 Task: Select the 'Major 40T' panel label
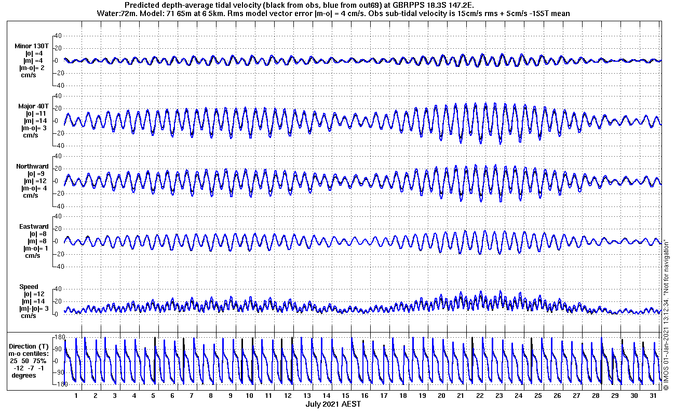point(33,106)
